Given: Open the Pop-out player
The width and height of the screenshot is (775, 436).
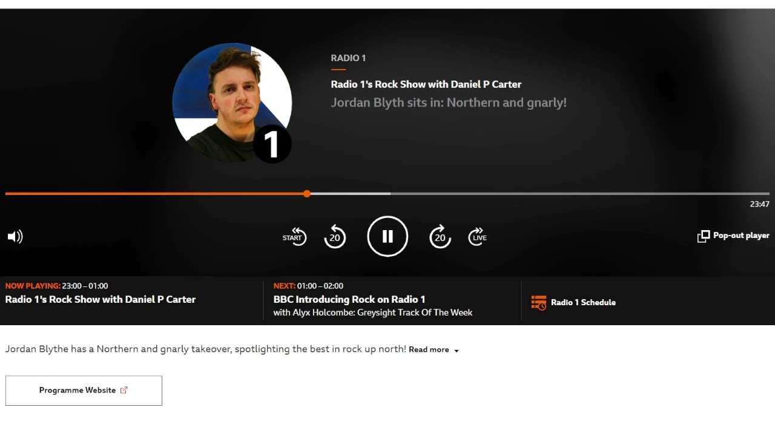Looking at the screenshot, I should pos(733,236).
